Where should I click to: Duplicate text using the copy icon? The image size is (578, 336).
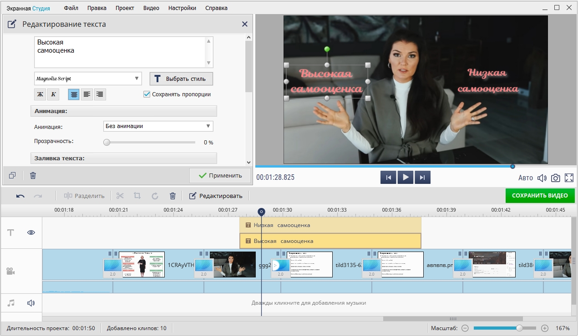pyautogui.click(x=12, y=175)
